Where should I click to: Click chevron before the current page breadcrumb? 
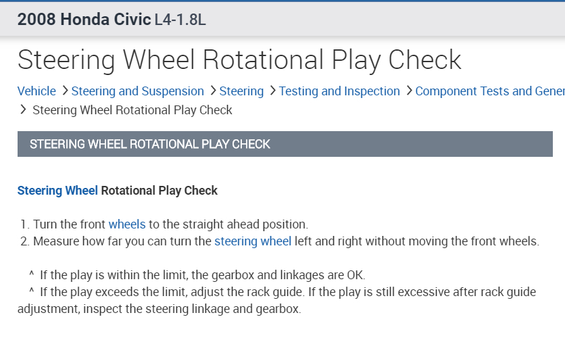pos(24,110)
